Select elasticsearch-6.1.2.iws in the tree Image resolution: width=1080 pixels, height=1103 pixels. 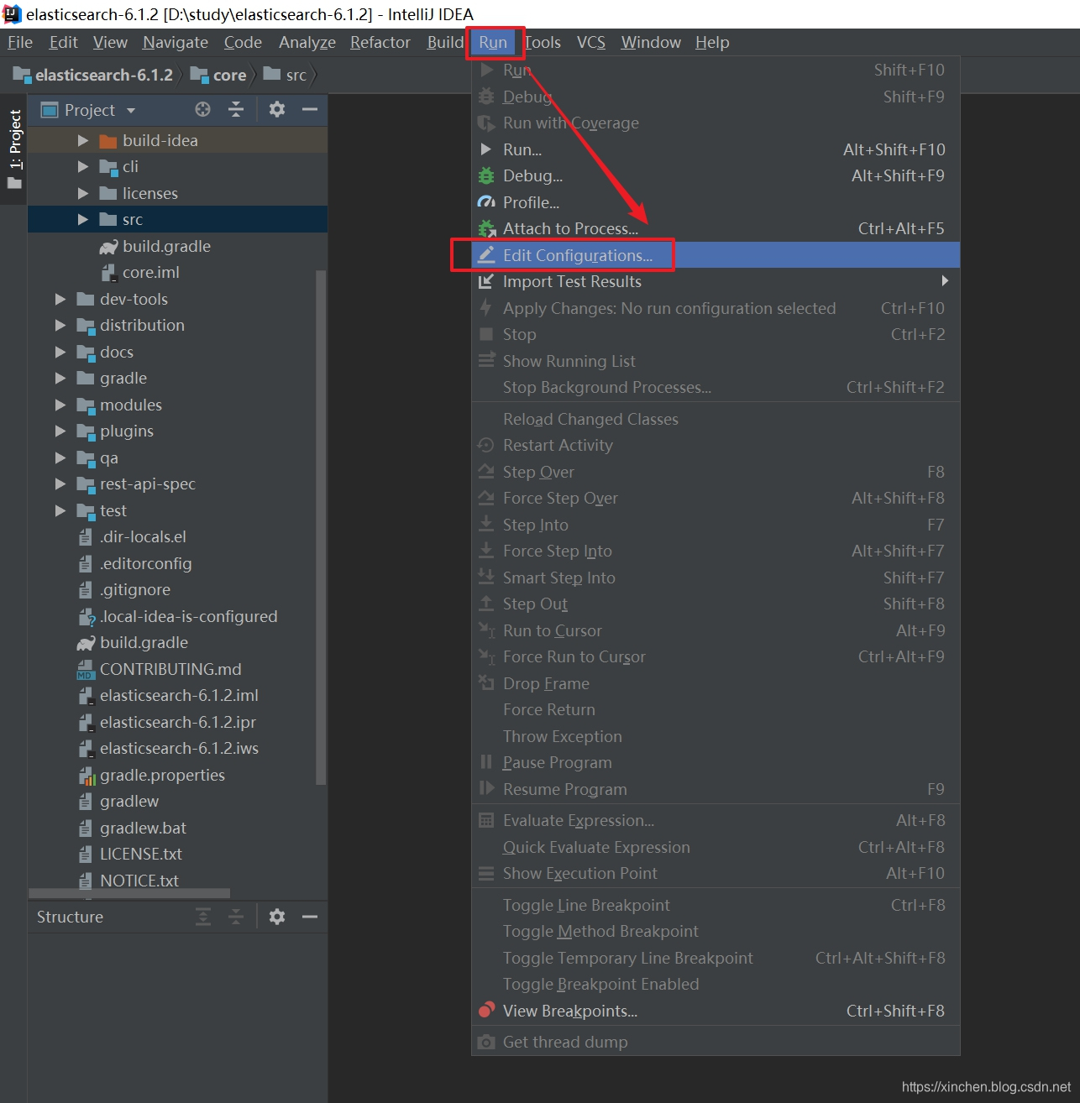click(x=179, y=748)
